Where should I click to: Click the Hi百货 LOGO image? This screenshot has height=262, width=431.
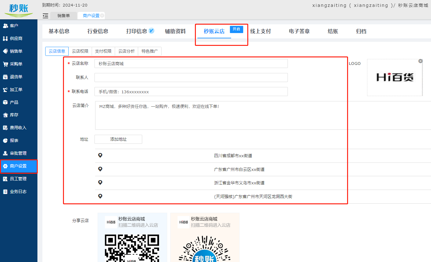point(395,77)
